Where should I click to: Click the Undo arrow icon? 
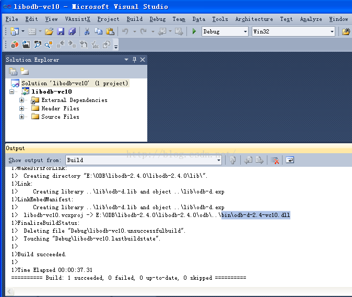point(125,31)
